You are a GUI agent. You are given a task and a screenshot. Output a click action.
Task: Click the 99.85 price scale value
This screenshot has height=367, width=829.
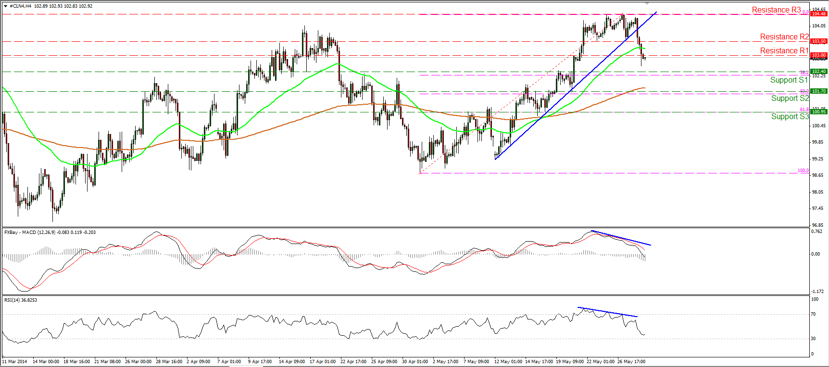818,142
